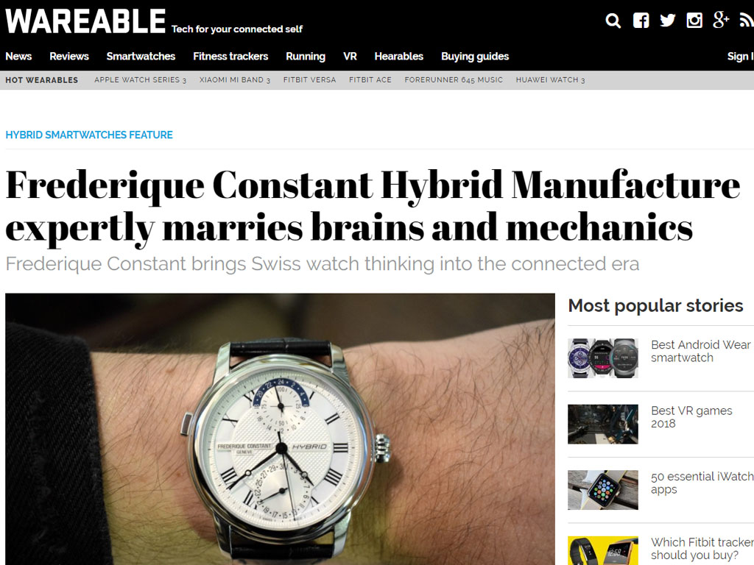The height and width of the screenshot is (565, 754).
Task: Open the 50 essential iWatch apps thumbnail
Action: pos(603,489)
